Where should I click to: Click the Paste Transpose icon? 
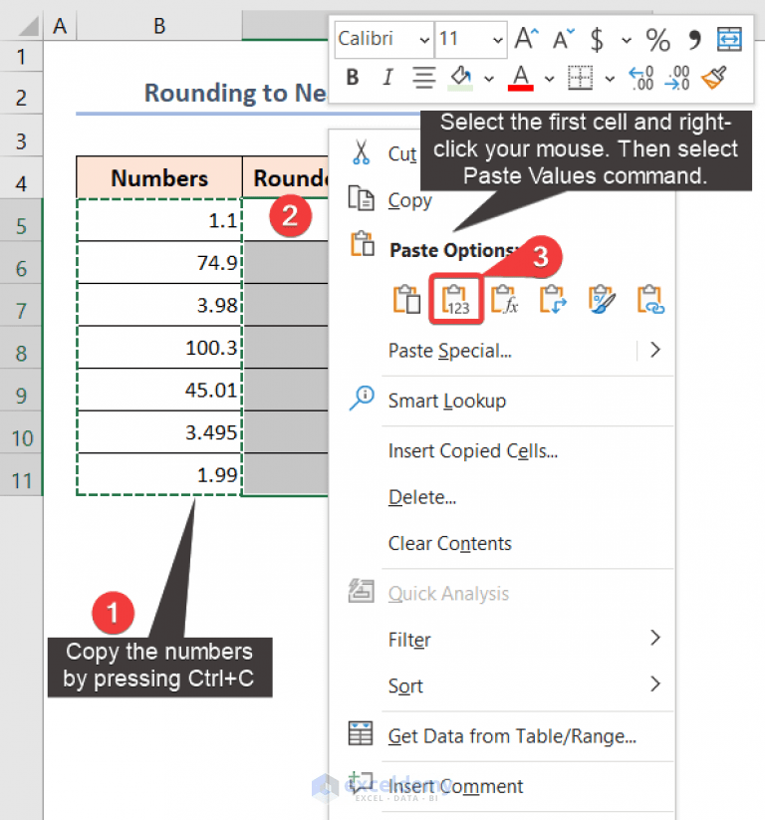pos(553,299)
